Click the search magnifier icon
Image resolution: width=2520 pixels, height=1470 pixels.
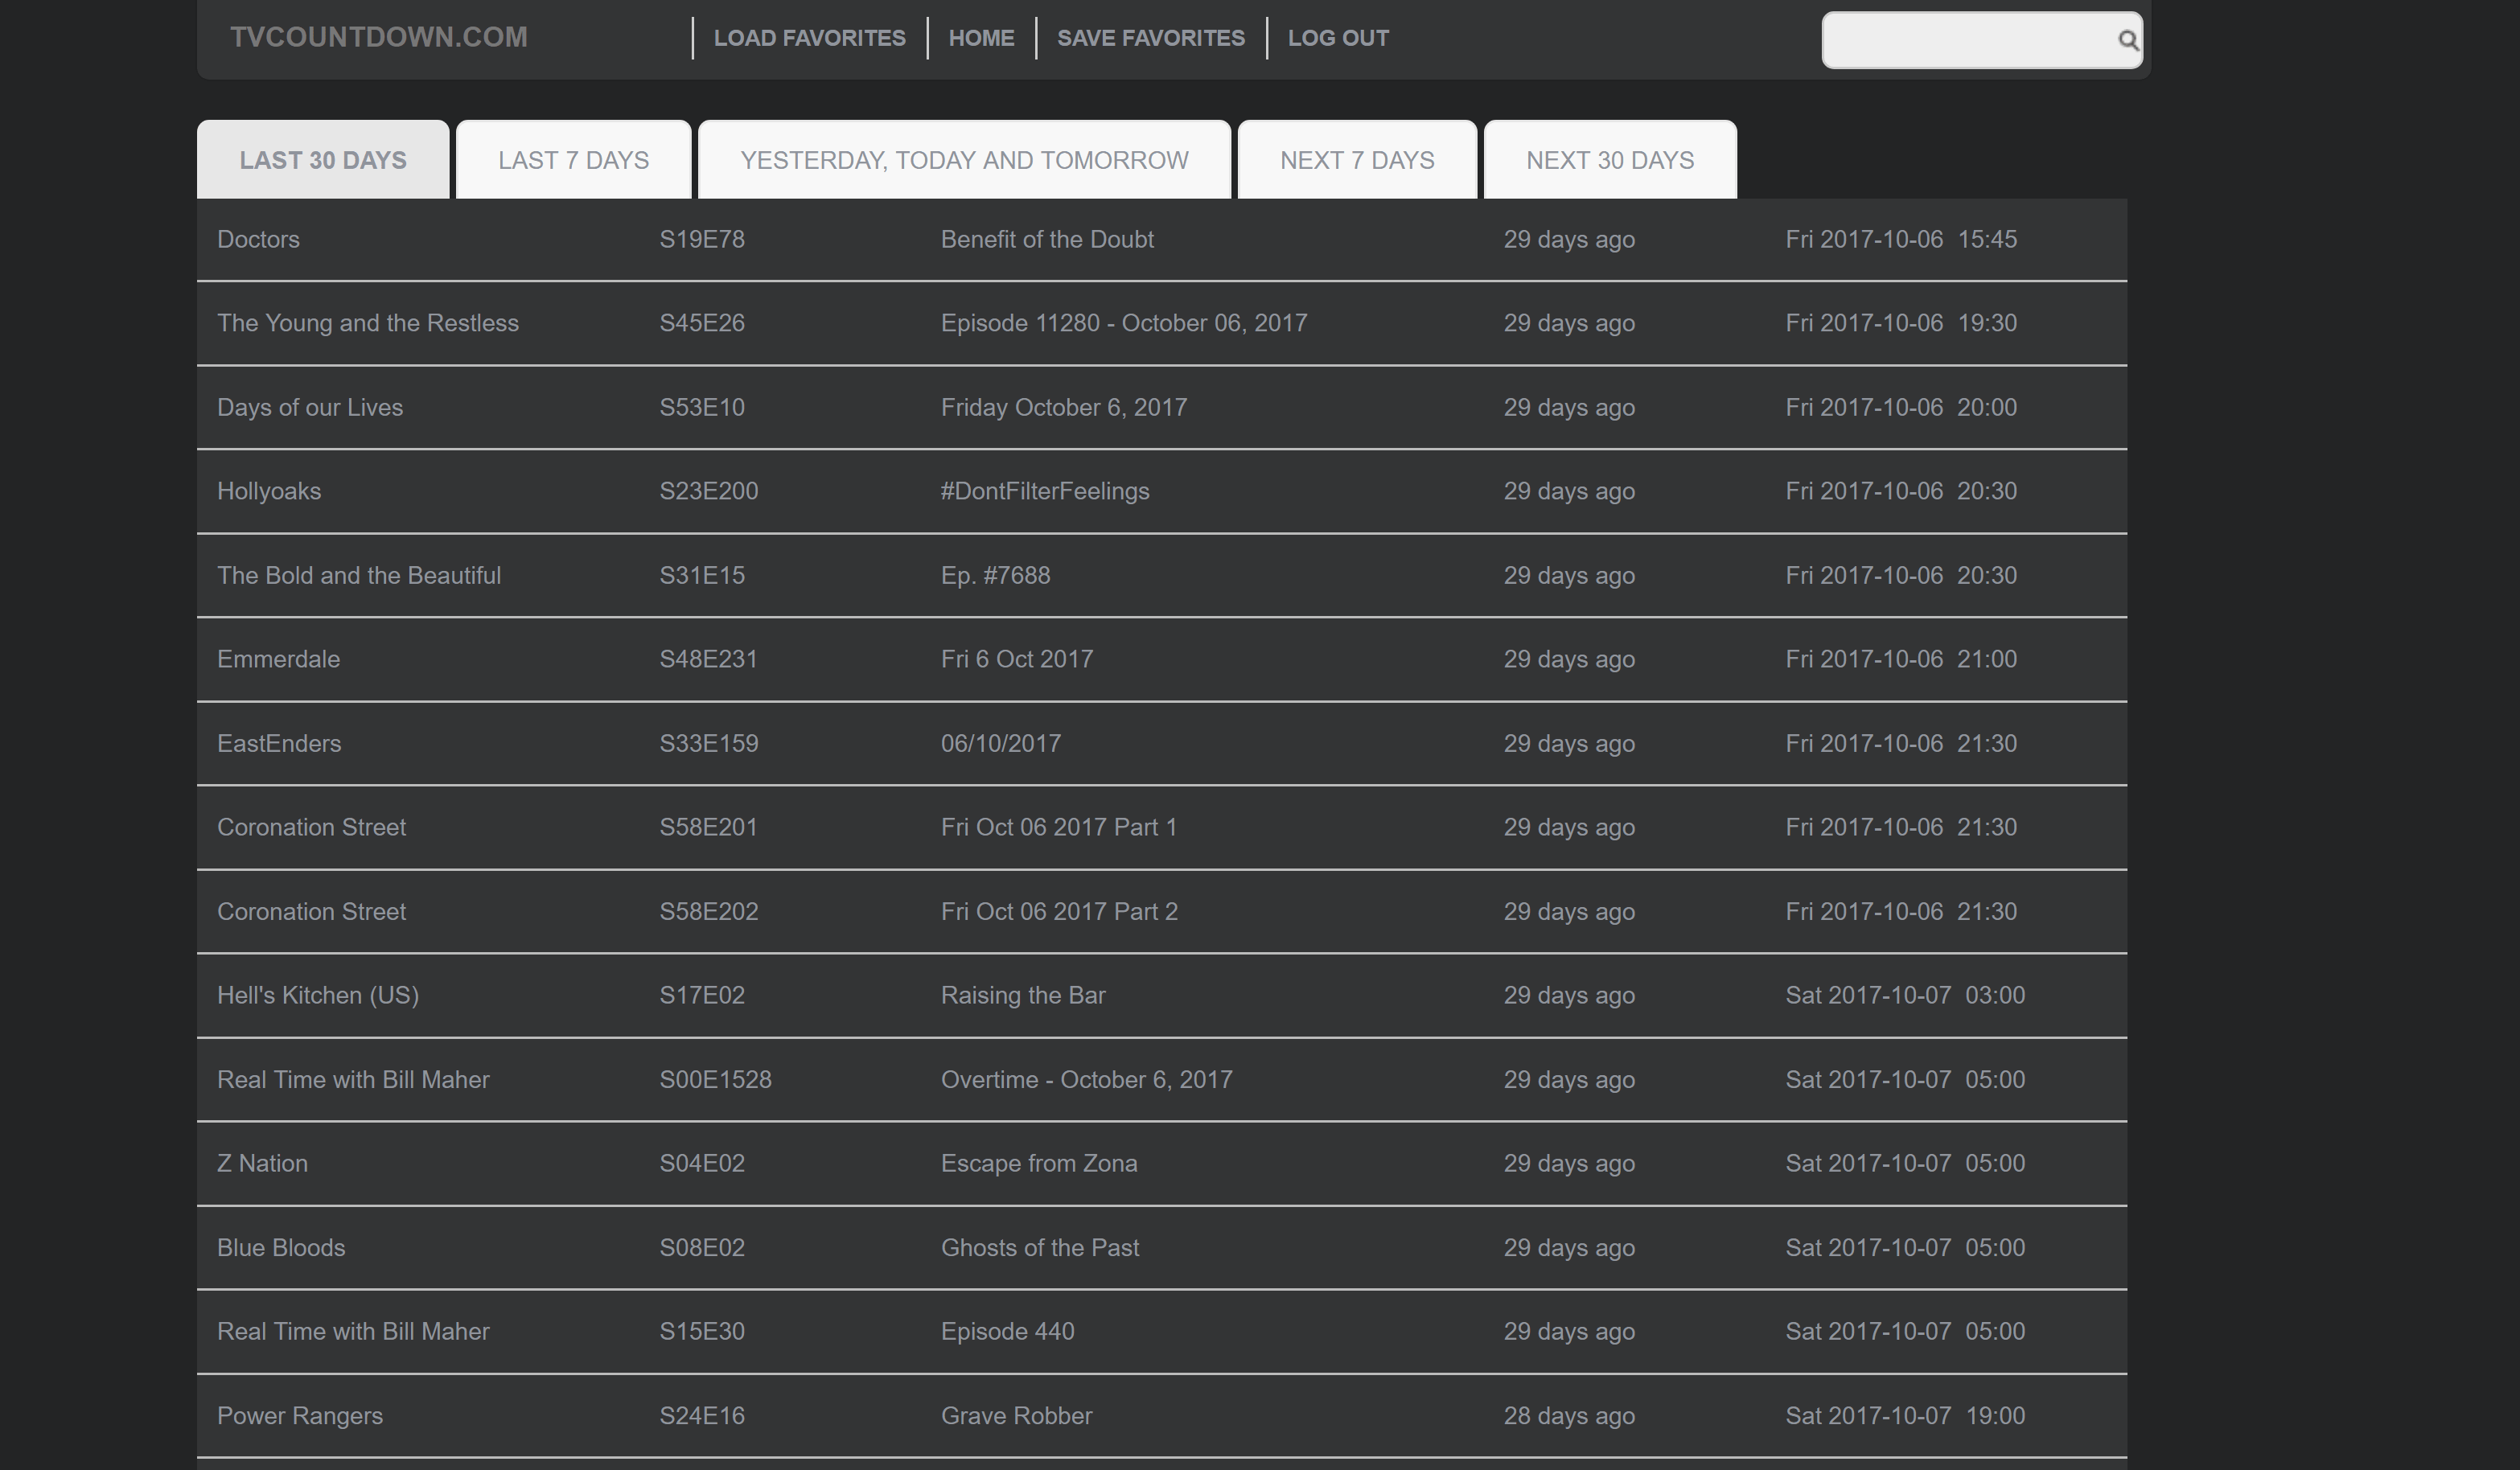click(2127, 40)
